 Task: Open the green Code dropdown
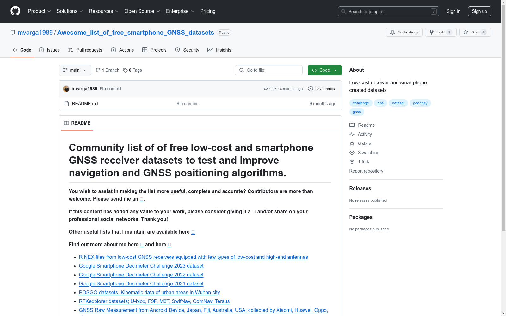click(x=324, y=70)
